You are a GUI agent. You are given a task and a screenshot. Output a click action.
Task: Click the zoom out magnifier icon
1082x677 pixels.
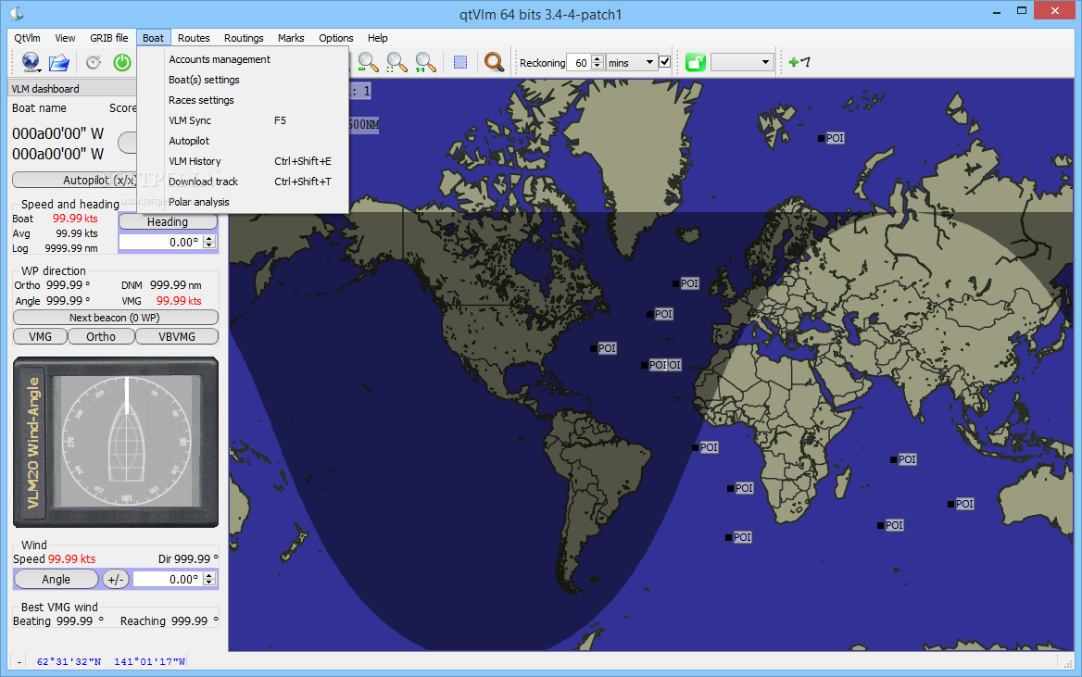pos(368,62)
